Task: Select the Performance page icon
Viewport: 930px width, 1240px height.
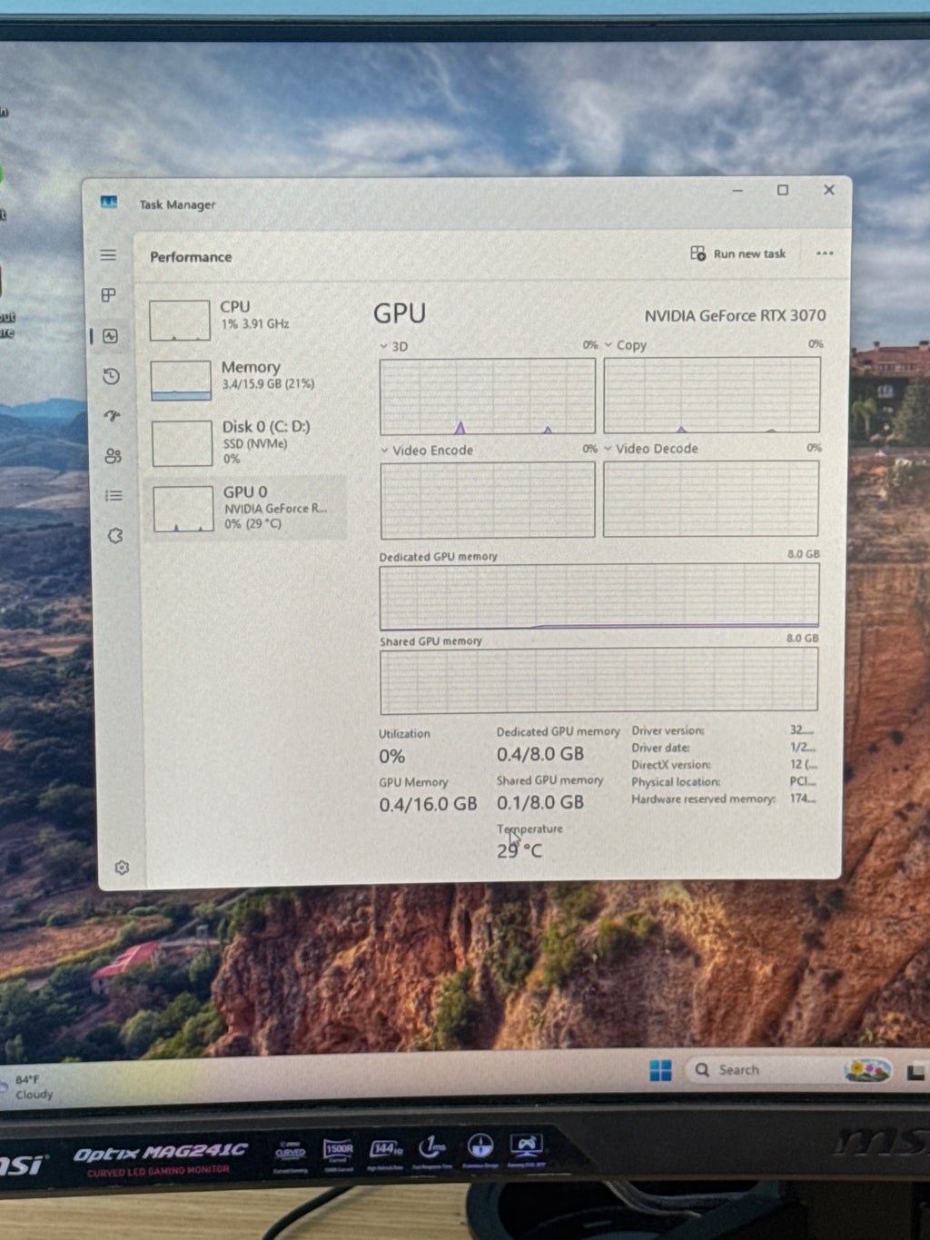Action: coord(110,336)
